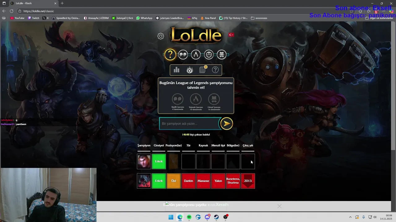Click the address bar URL

(x=39, y=11)
